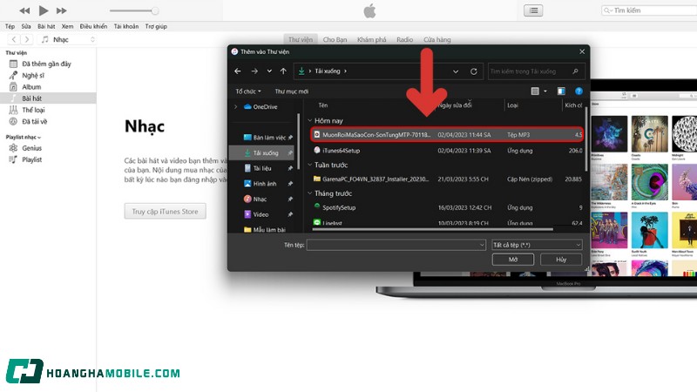The image size is (697, 392).
Task: Click the Mở button
Action: point(513,260)
